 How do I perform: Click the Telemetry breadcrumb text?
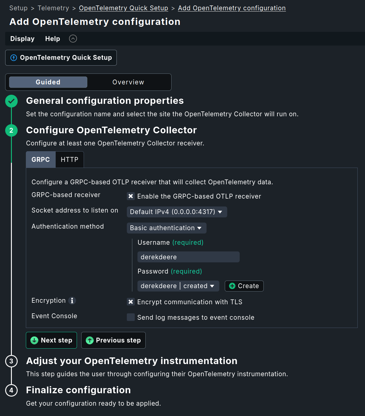point(54,8)
